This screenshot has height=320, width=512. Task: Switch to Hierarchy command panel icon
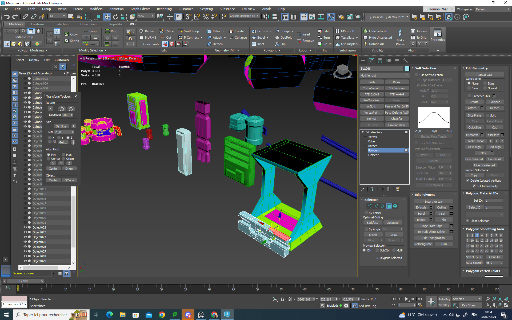pos(380,61)
